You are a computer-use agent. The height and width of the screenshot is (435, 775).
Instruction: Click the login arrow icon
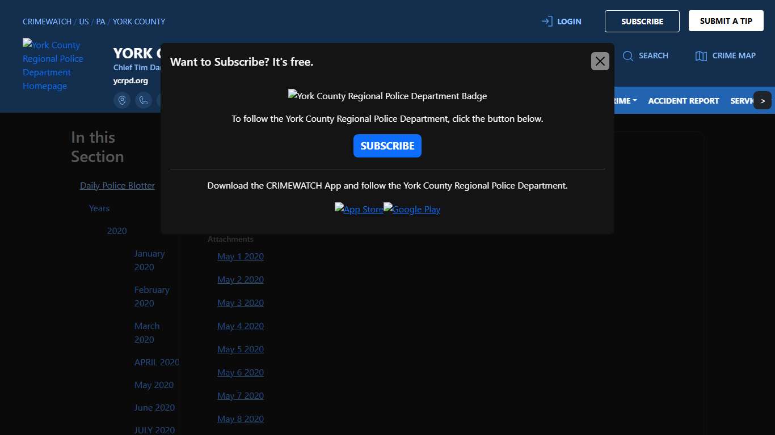[547, 22]
